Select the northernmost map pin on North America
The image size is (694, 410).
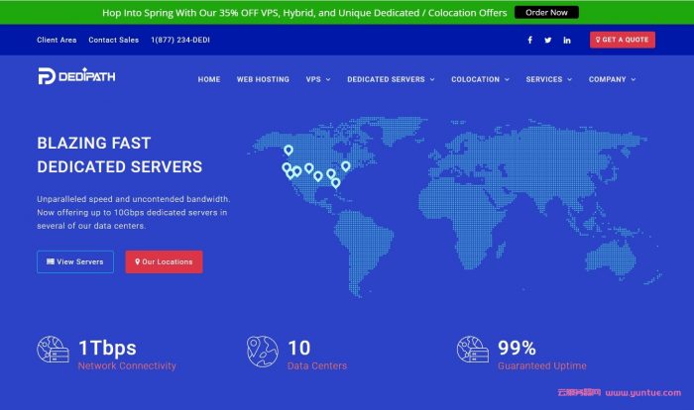(x=289, y=151)
